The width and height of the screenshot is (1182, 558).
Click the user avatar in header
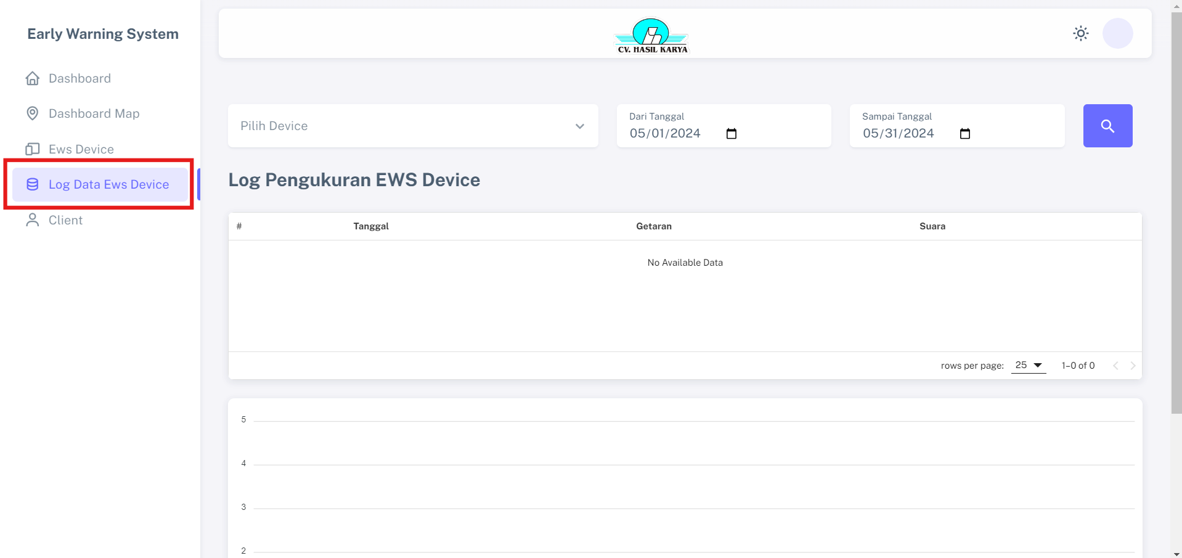pyautogui.click(x=1117, y=33)
